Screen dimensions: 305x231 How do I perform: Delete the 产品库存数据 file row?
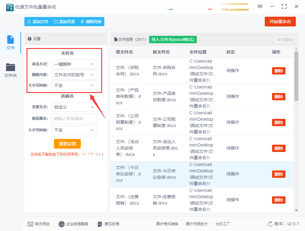pos(278,97)
